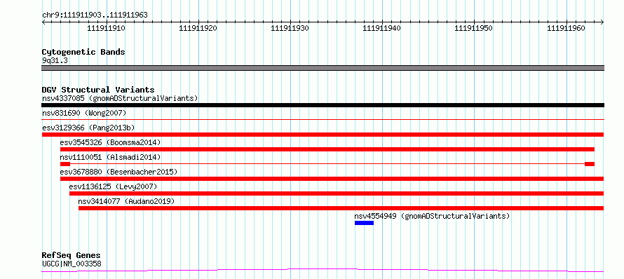624x279 pixels.
Task: Click the Cytogenetic Bands track heading
Action: (x=83, y=52)
